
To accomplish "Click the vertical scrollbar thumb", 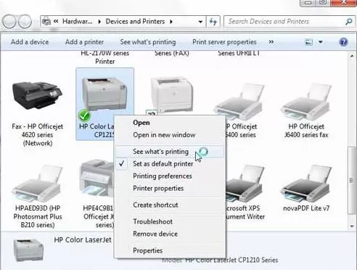I will click(352, 181).
